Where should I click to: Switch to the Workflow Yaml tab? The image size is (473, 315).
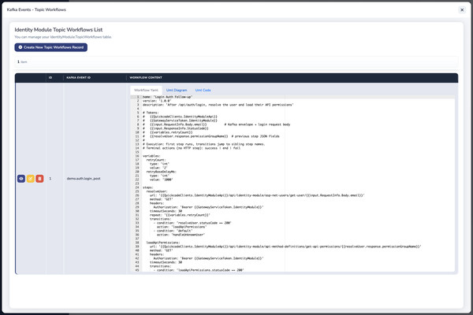click(x=146, y=90)
